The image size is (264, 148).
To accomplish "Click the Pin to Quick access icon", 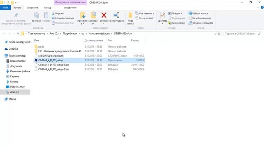I will pos(16,15).
